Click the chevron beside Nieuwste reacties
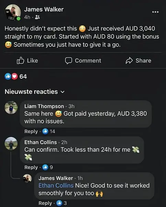Viewport: 166px width, 207px height. (63, 92)
